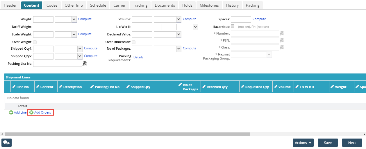Switch to the Header tab

point(10,5)
